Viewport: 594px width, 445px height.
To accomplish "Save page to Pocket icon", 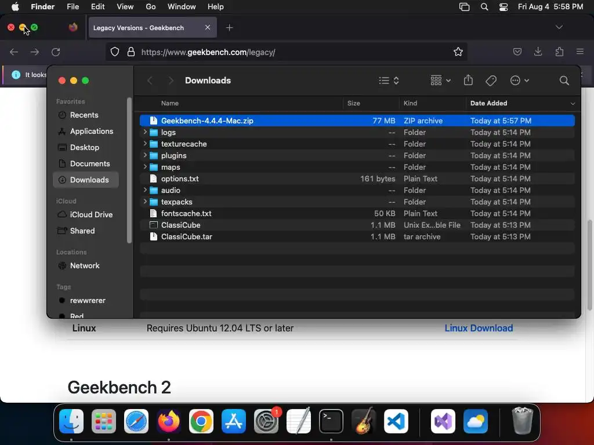I will point(517,52).
